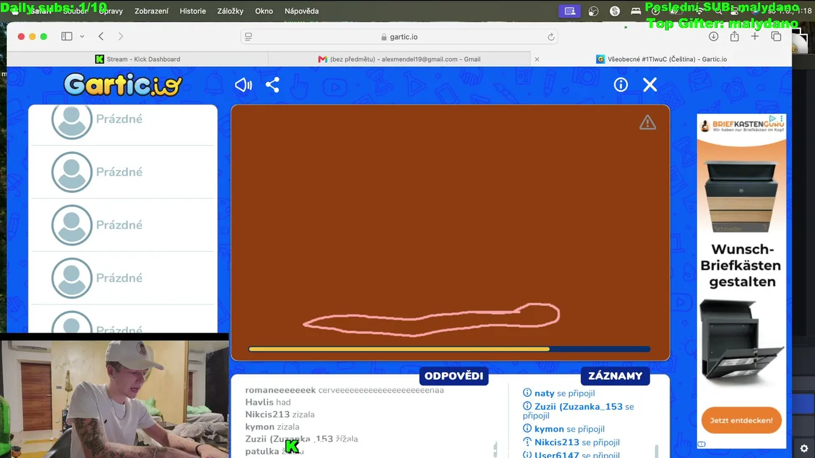Click the dollar-sign menu bar icon
The width and height of the screenshot is (815, 458).
click(x=614, y=11)
